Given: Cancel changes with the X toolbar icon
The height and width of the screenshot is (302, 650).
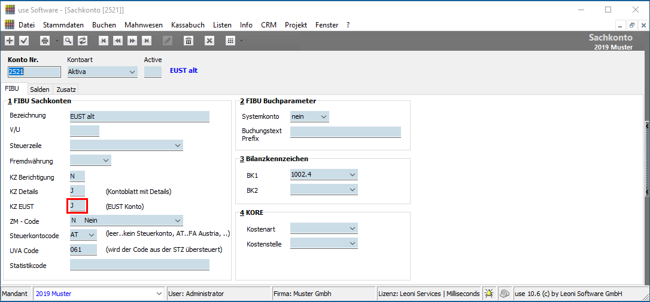Looking at the screenshot, I should [209, 41].
